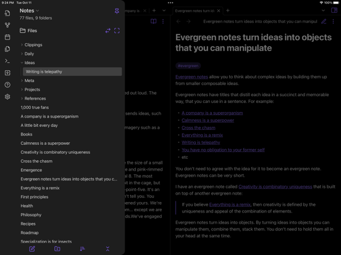Follow Calmness is a superpower link

point(208,120)
